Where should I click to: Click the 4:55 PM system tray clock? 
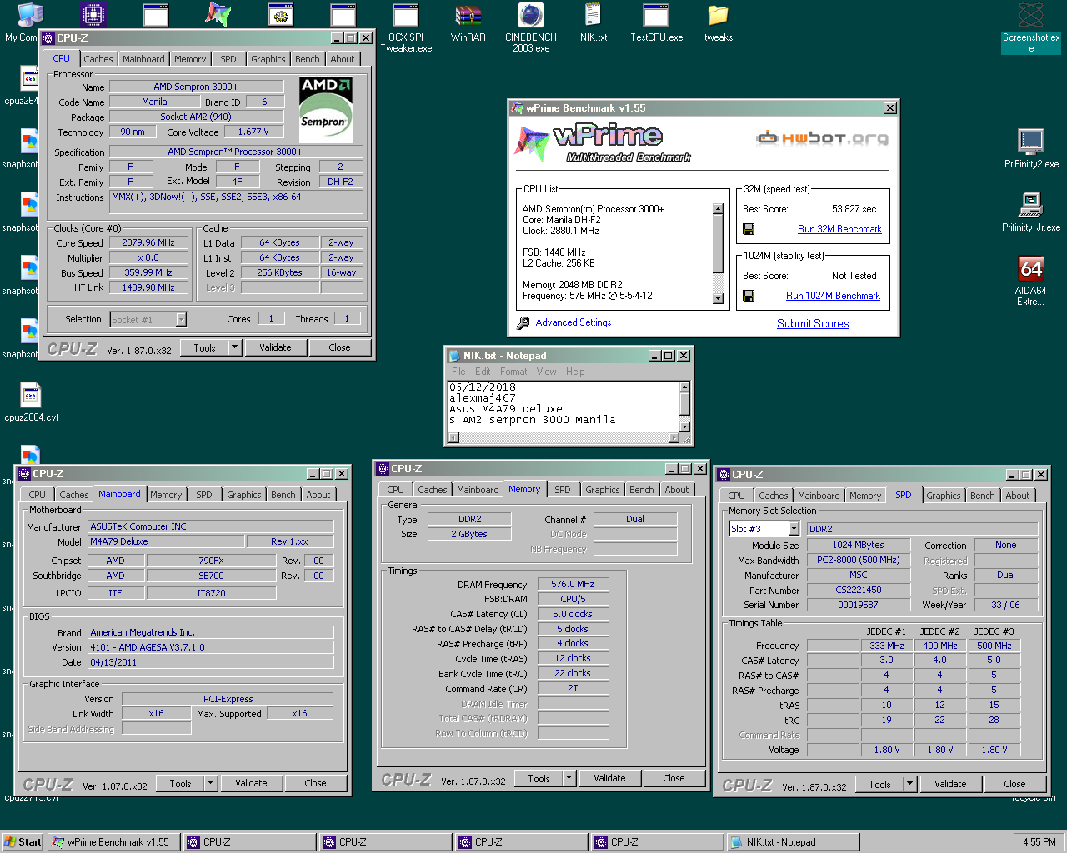point(1039,842)
